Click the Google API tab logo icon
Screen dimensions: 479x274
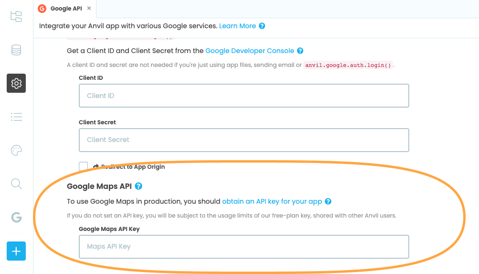click(x=42, y=9)
